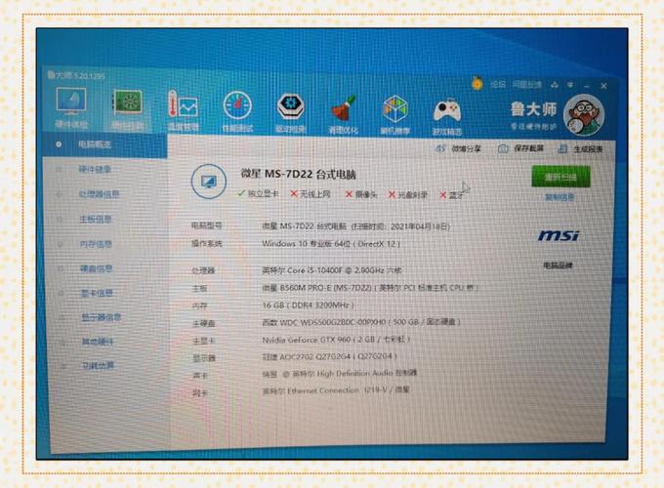
Task: Click the 保存截屏 camera icon
Action: [503, 148]
